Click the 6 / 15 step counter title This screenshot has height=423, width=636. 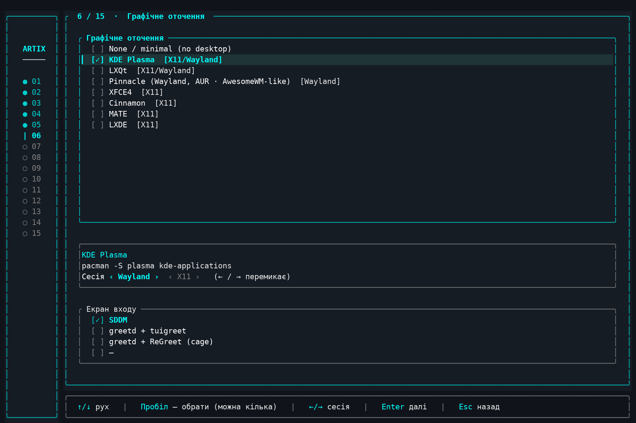click(91, 16)
